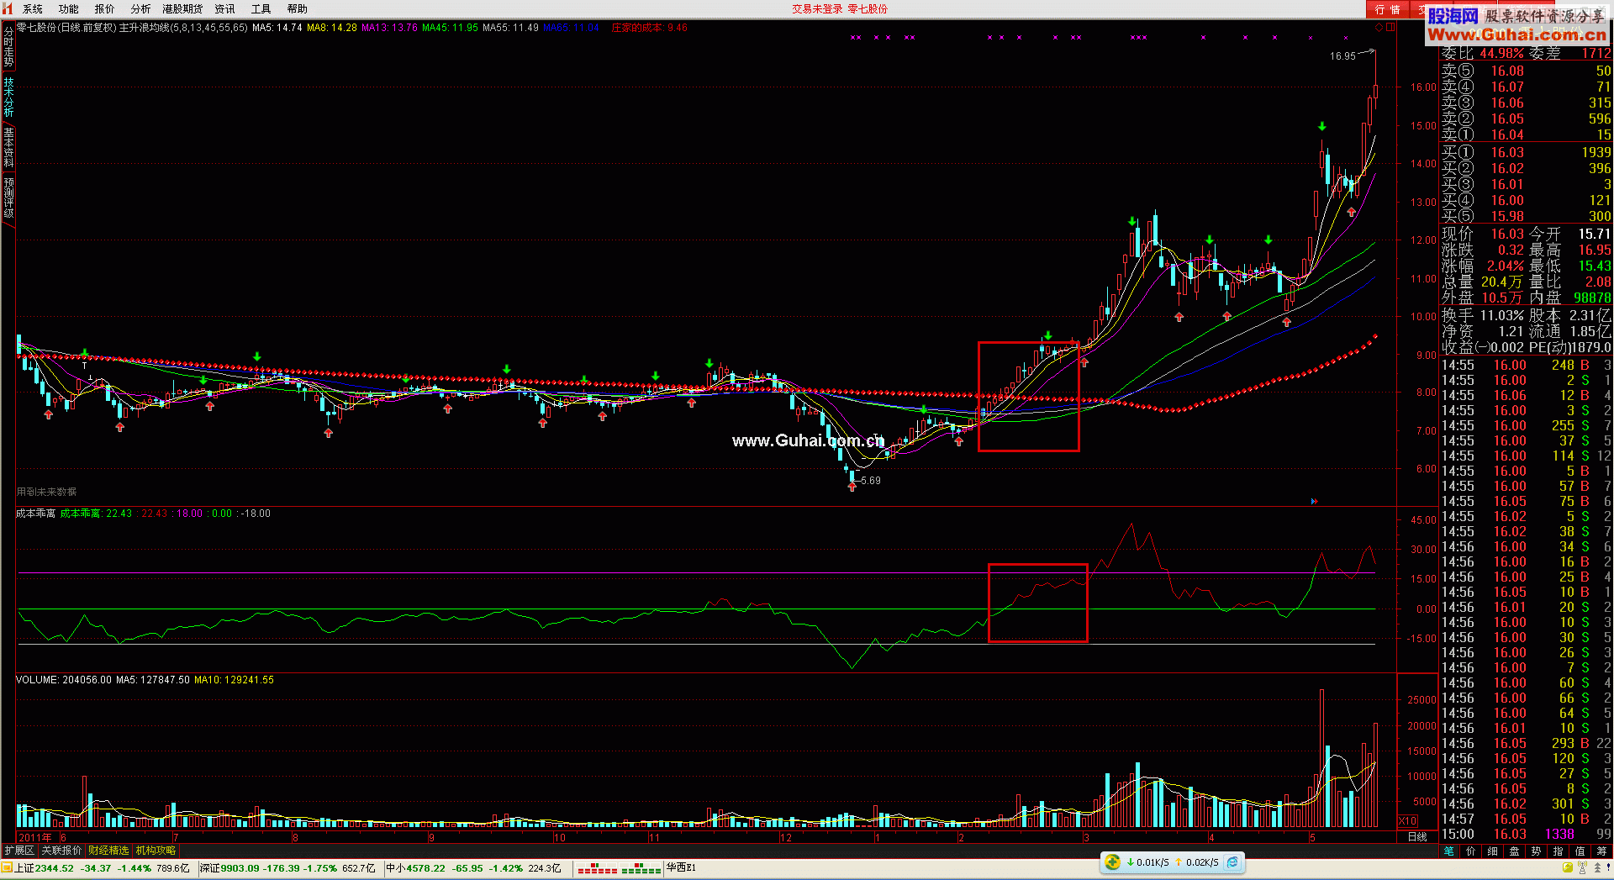Click the 日线 period selector

[1417, 836]
